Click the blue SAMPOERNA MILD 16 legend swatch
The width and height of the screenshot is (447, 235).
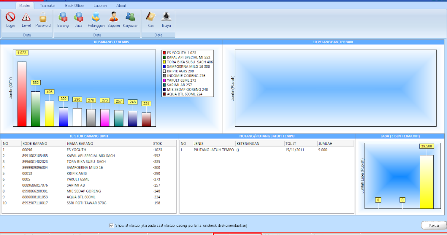(164, 66)
